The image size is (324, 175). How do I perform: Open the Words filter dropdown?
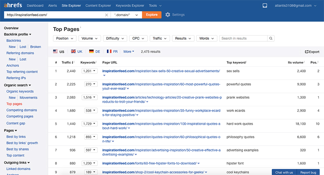click(x=207, y=38)
